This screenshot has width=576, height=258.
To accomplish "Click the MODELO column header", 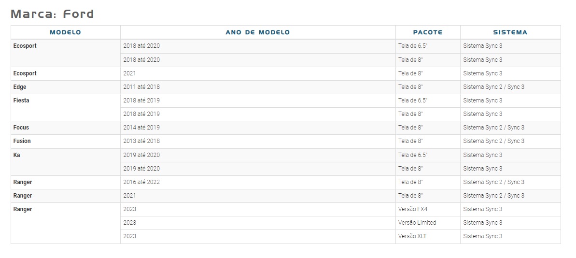I will (65, 32).
